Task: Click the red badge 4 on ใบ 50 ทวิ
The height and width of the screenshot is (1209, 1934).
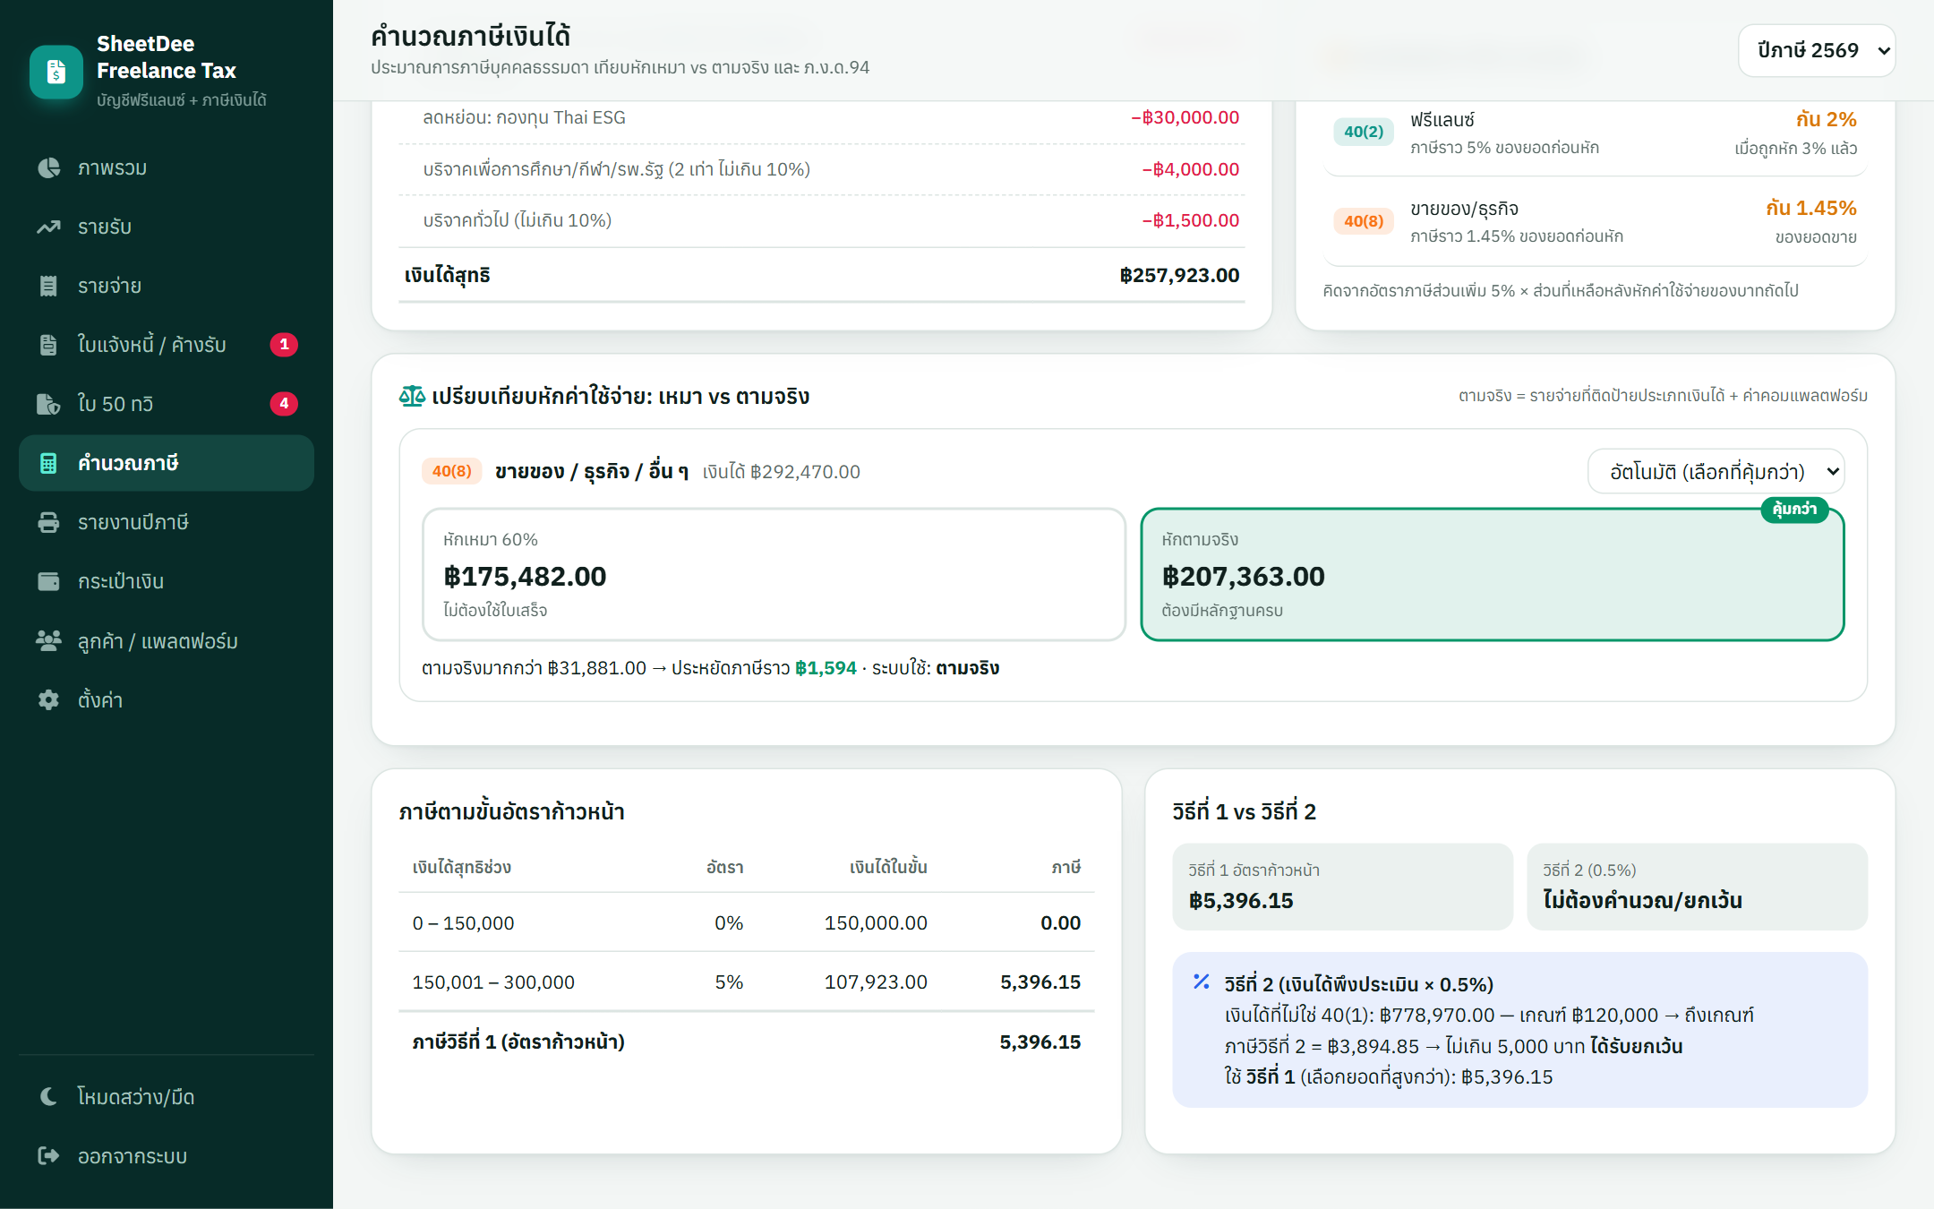Action: pos(284,404)
